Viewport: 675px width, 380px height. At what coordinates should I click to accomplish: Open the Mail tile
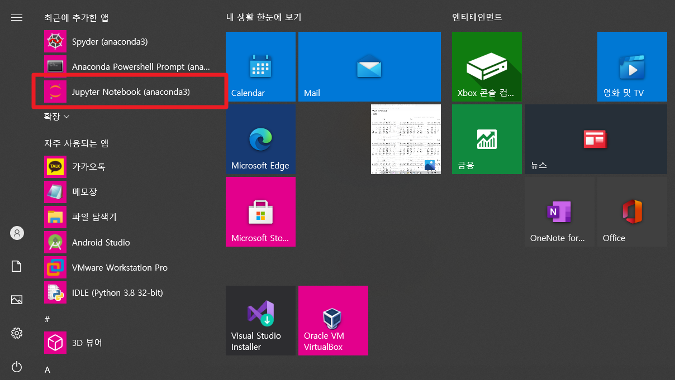point(369,66)
